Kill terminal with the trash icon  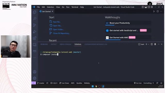pos(155,44)
